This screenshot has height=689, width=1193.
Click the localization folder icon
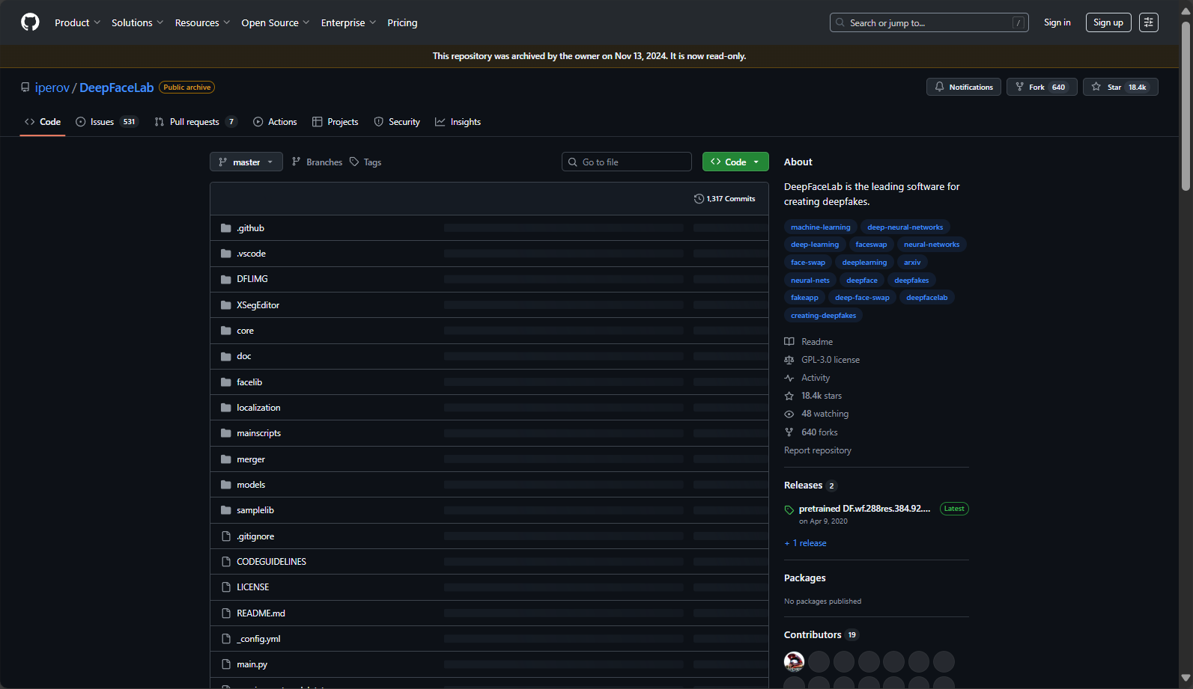[226, 408]
